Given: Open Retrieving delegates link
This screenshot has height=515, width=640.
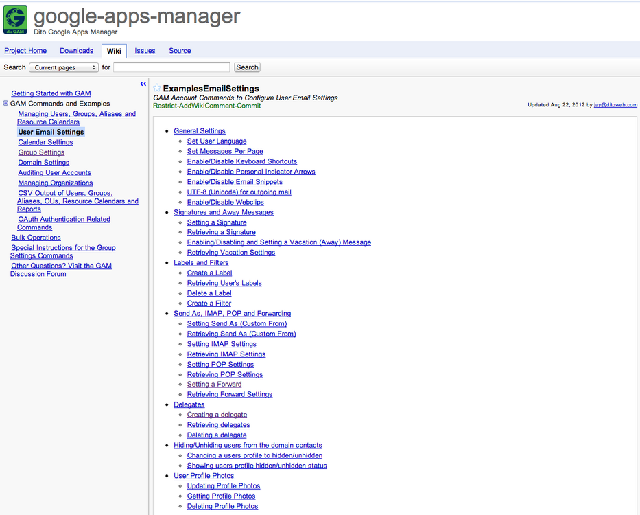Looking at the screenshot, I should (218, 425).
